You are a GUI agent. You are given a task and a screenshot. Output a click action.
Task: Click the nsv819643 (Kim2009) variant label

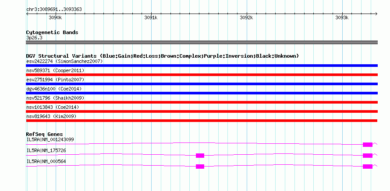coord(51,116)
